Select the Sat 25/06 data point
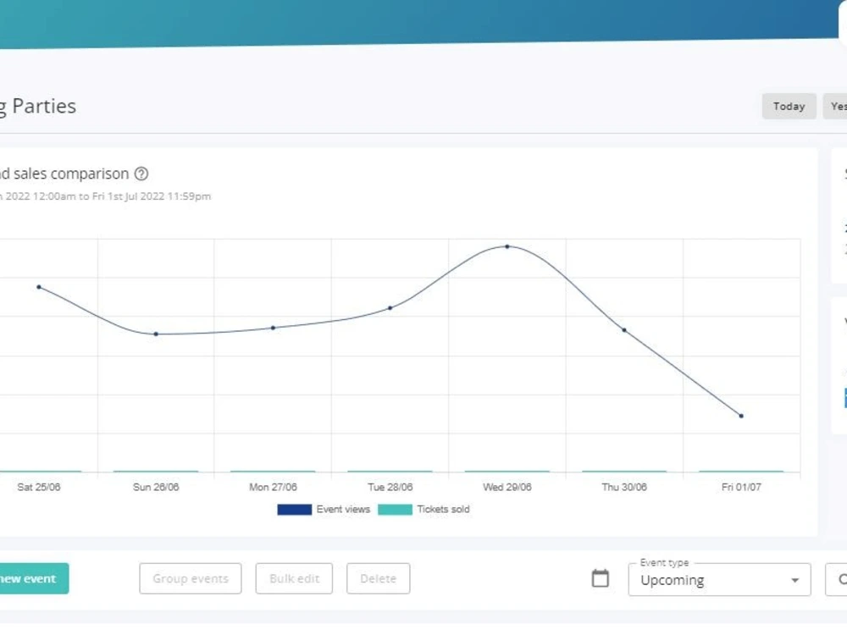The height and width of the screenshot is (635, 847). (x=39, y=287)
